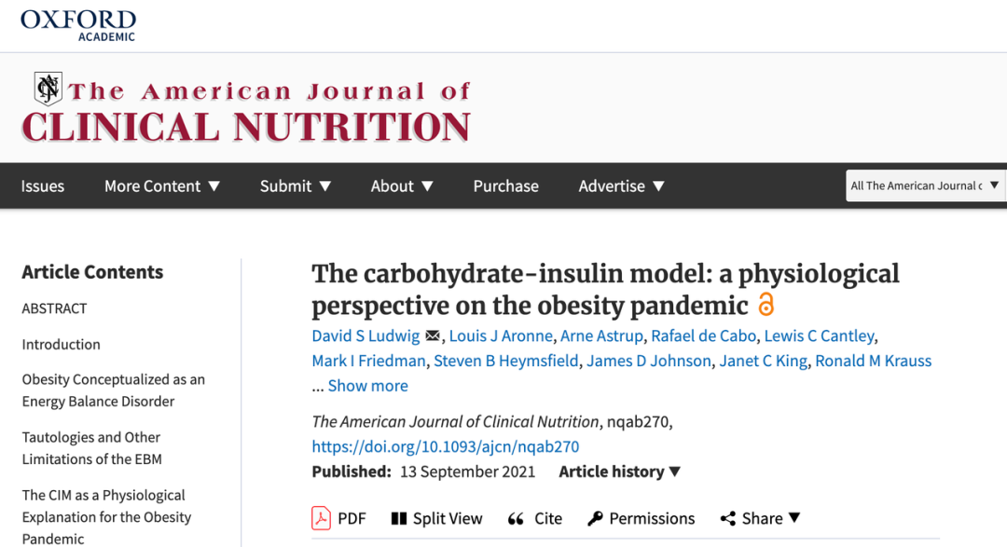Click the Oxford Academic logo
Screen dimensions: 1007x547
(x=77, y=26)
